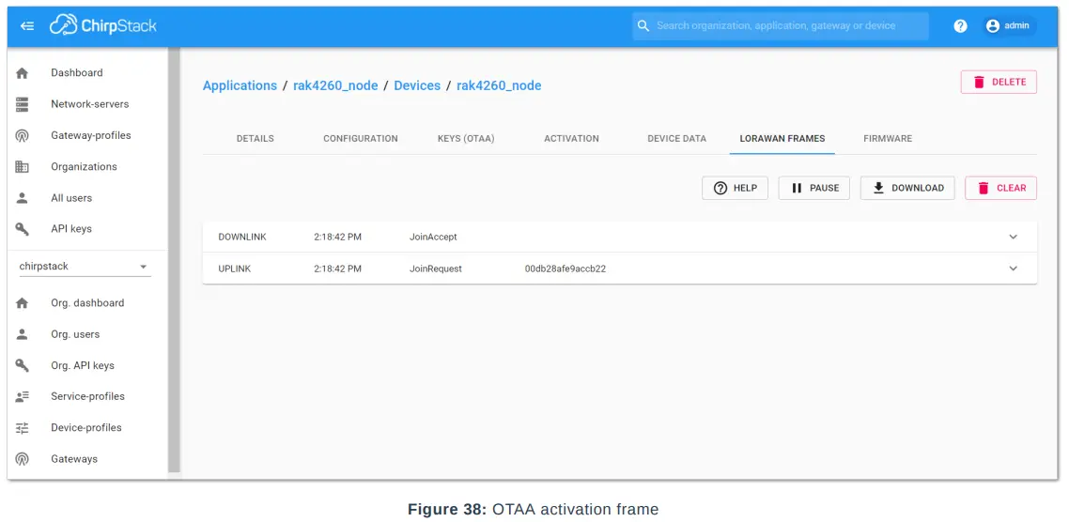The image size is (1069, 522).
Task: Expand the UPLINK JoinRequest row chevron
Action: click(x=1013, y=269)
